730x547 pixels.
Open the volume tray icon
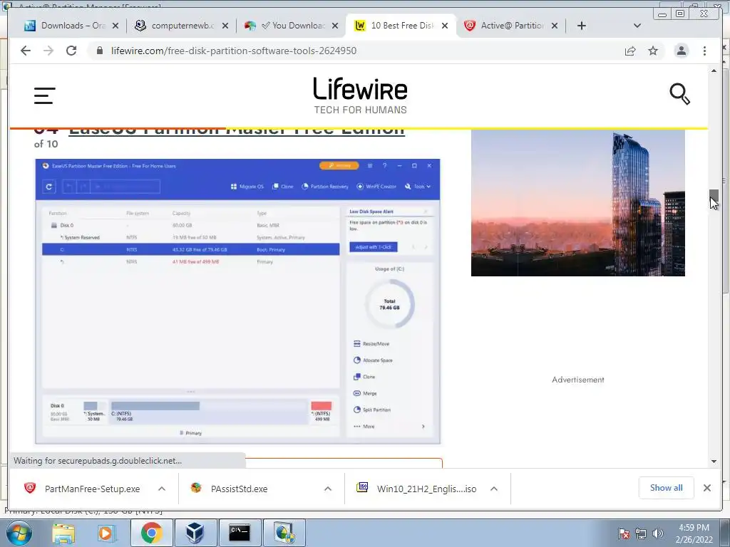click(x=657, y=533)
